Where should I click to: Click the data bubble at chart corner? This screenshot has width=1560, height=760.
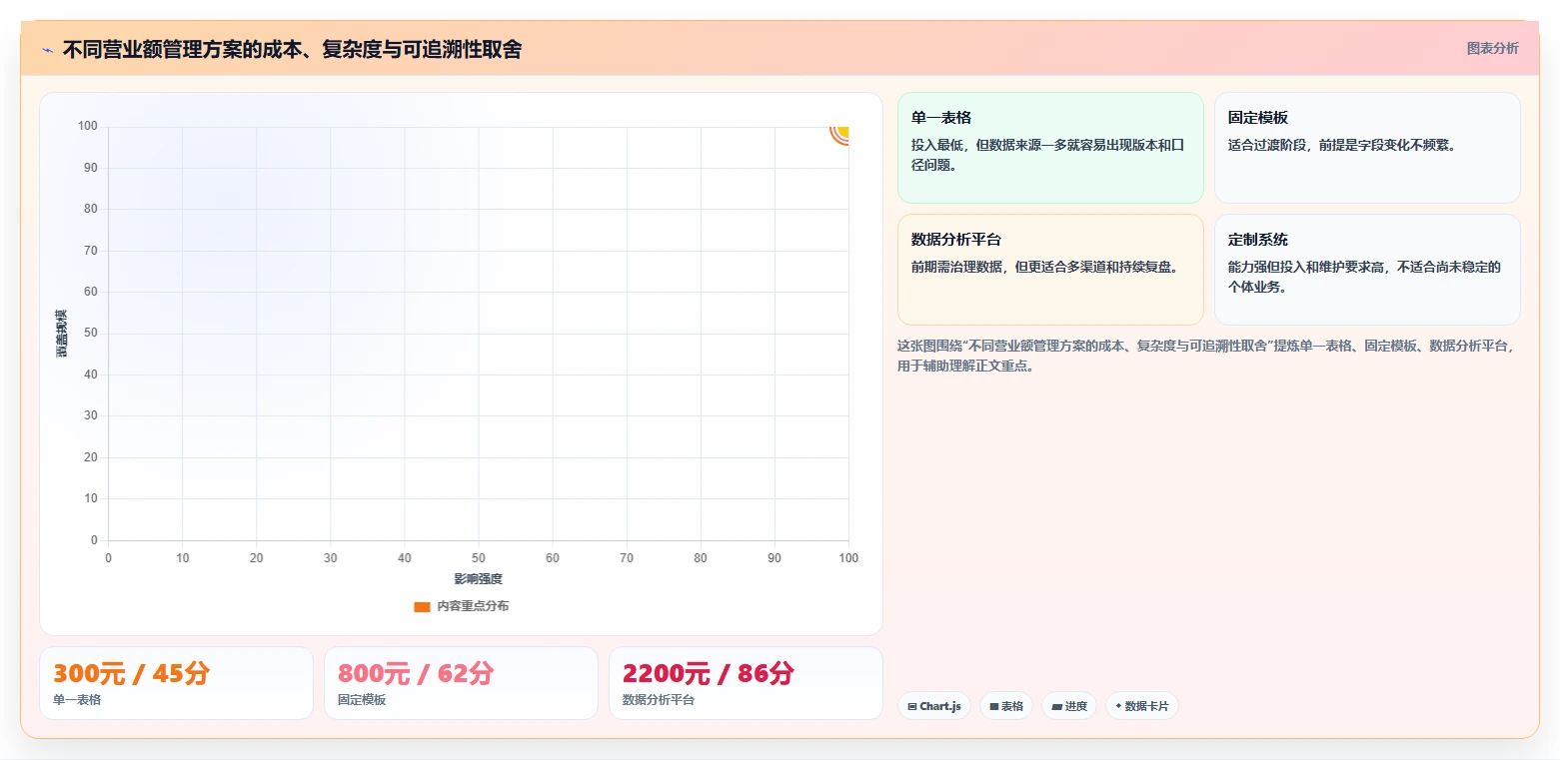click(x=840, y=134)
